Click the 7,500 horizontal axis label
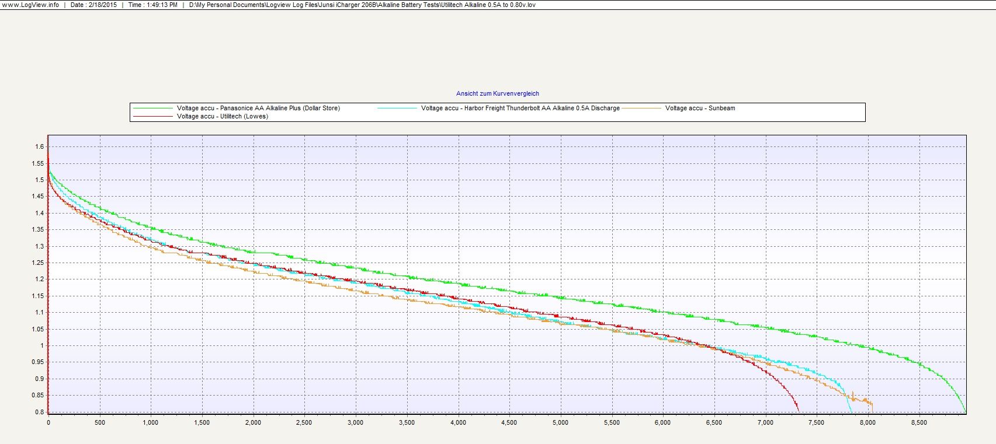 pyautogui.click(x=816, y=422)
